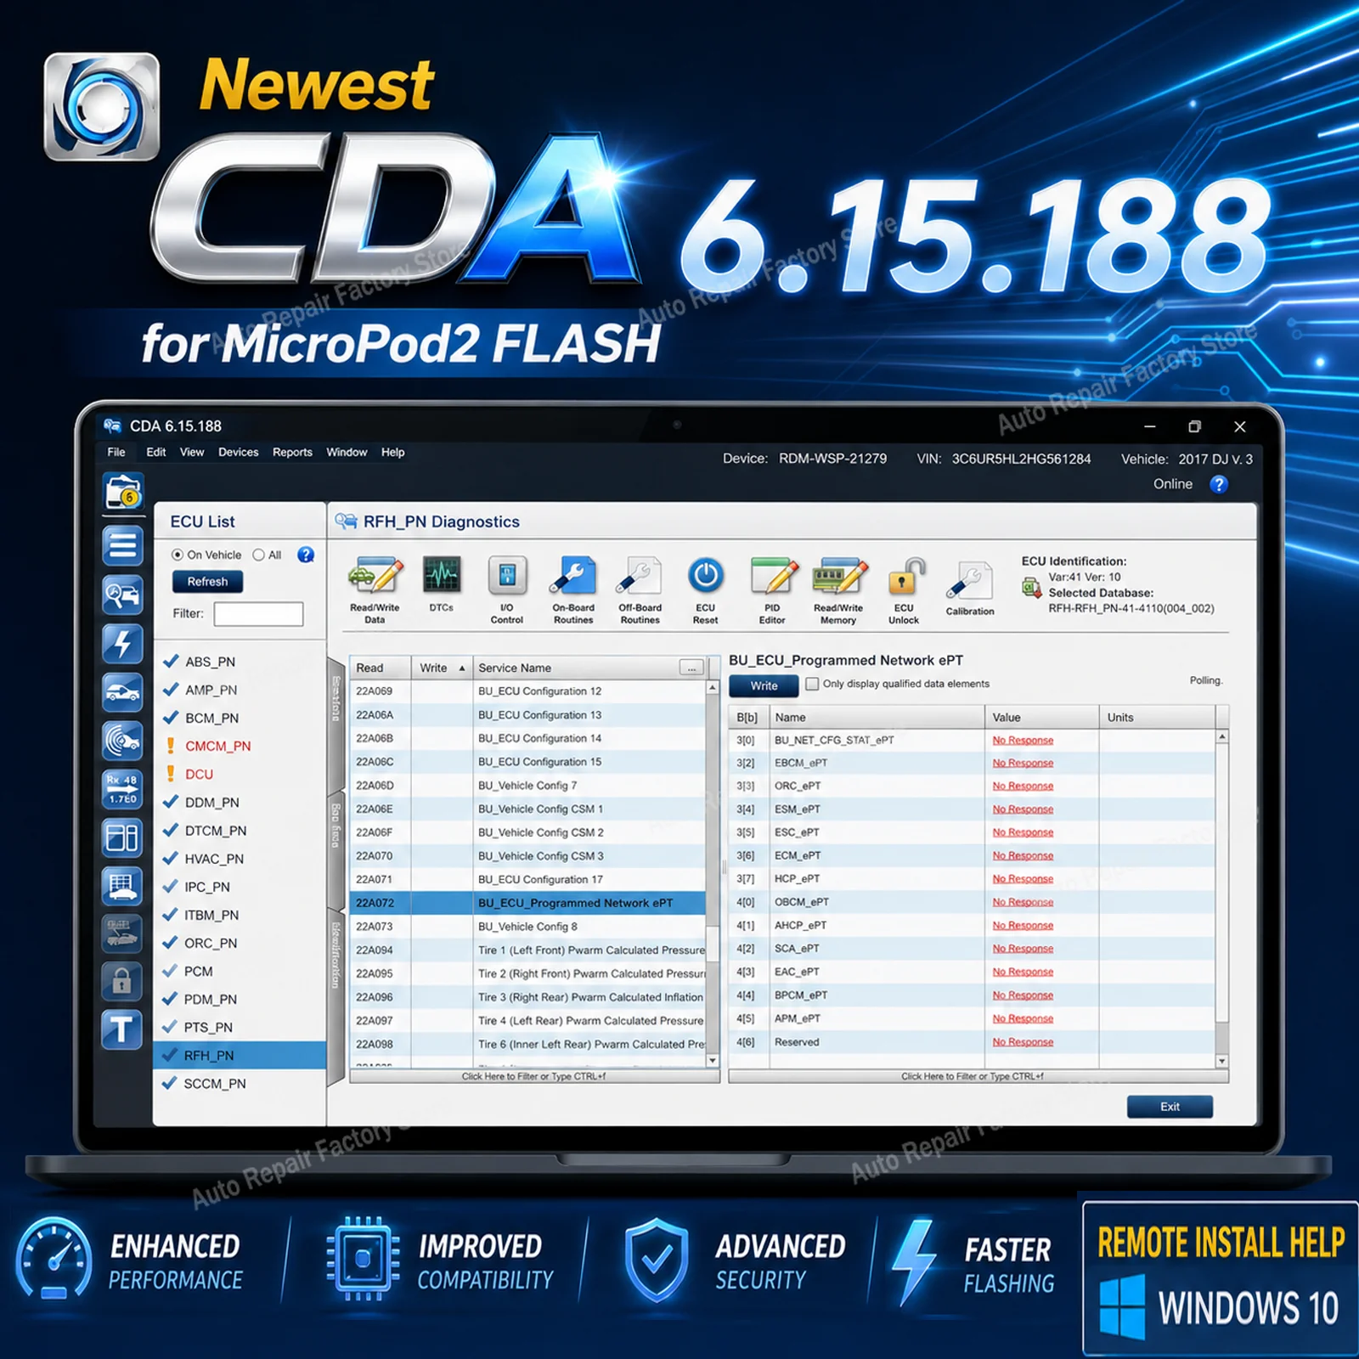
Task: Select the All radio button
Action: [x=259, y=555]
